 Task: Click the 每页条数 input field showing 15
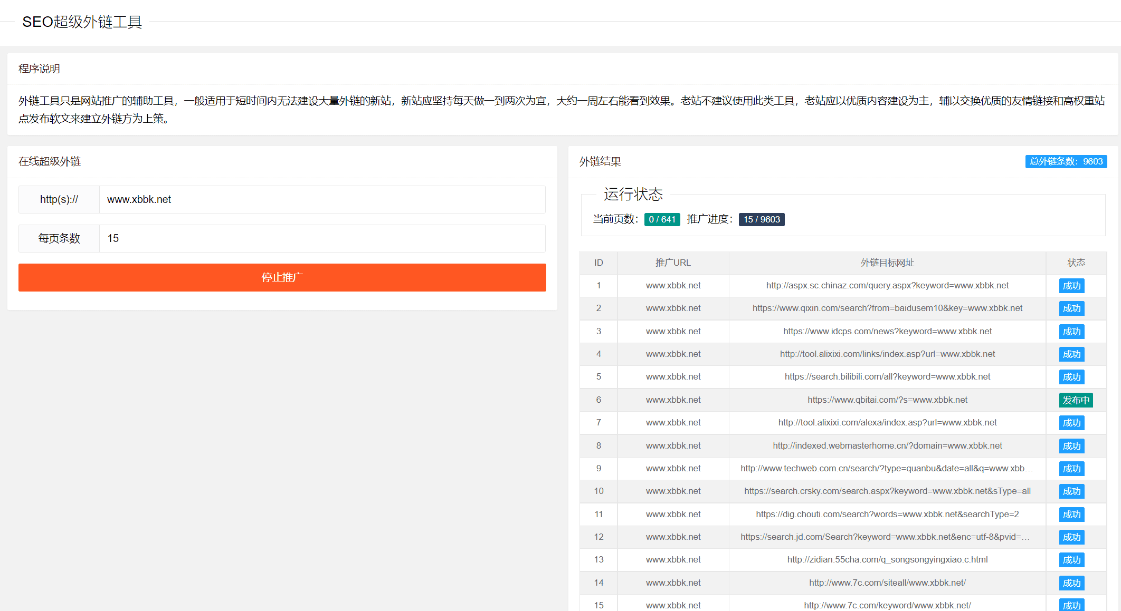coord(322,238)
